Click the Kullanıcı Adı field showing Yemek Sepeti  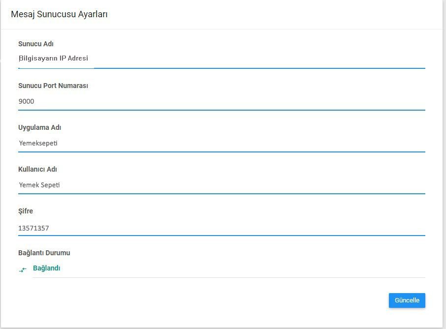point(222,185)
